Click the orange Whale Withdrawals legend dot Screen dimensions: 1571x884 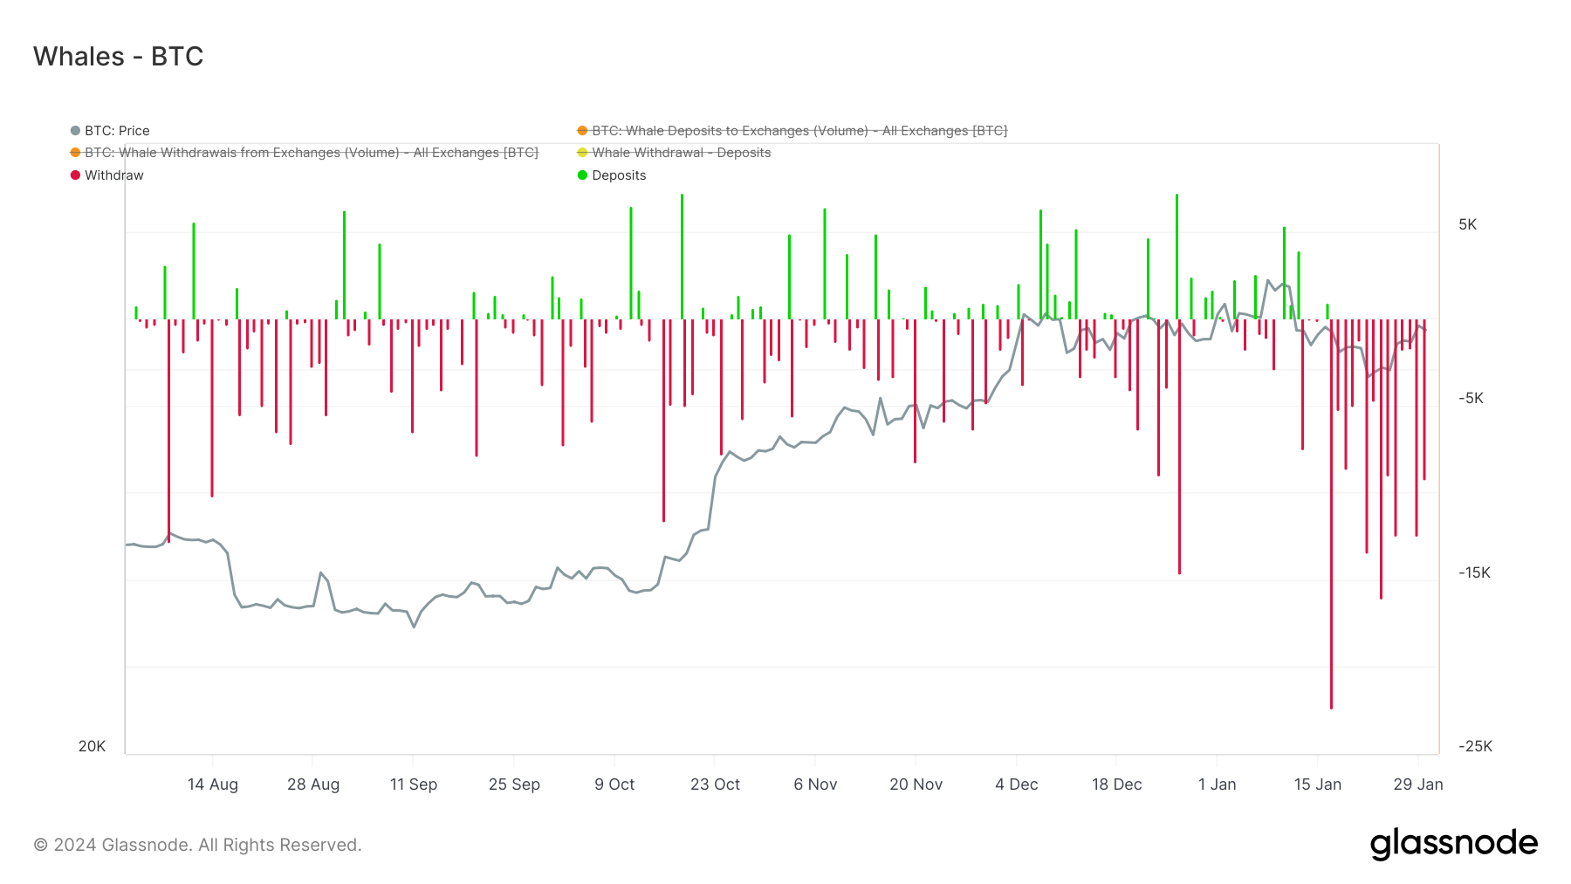[x=73, y=152]
